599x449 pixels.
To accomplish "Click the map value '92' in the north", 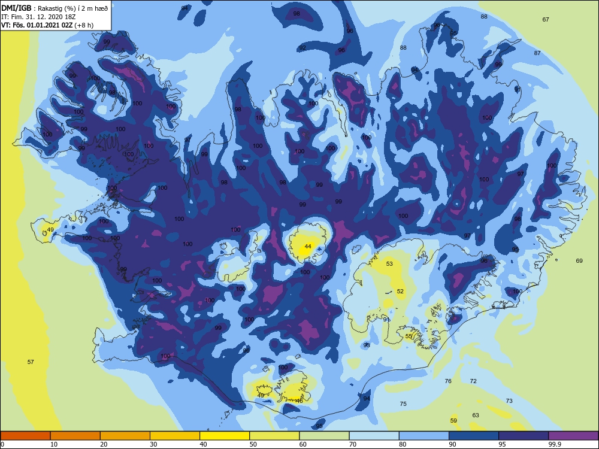I will click(302, 48).
